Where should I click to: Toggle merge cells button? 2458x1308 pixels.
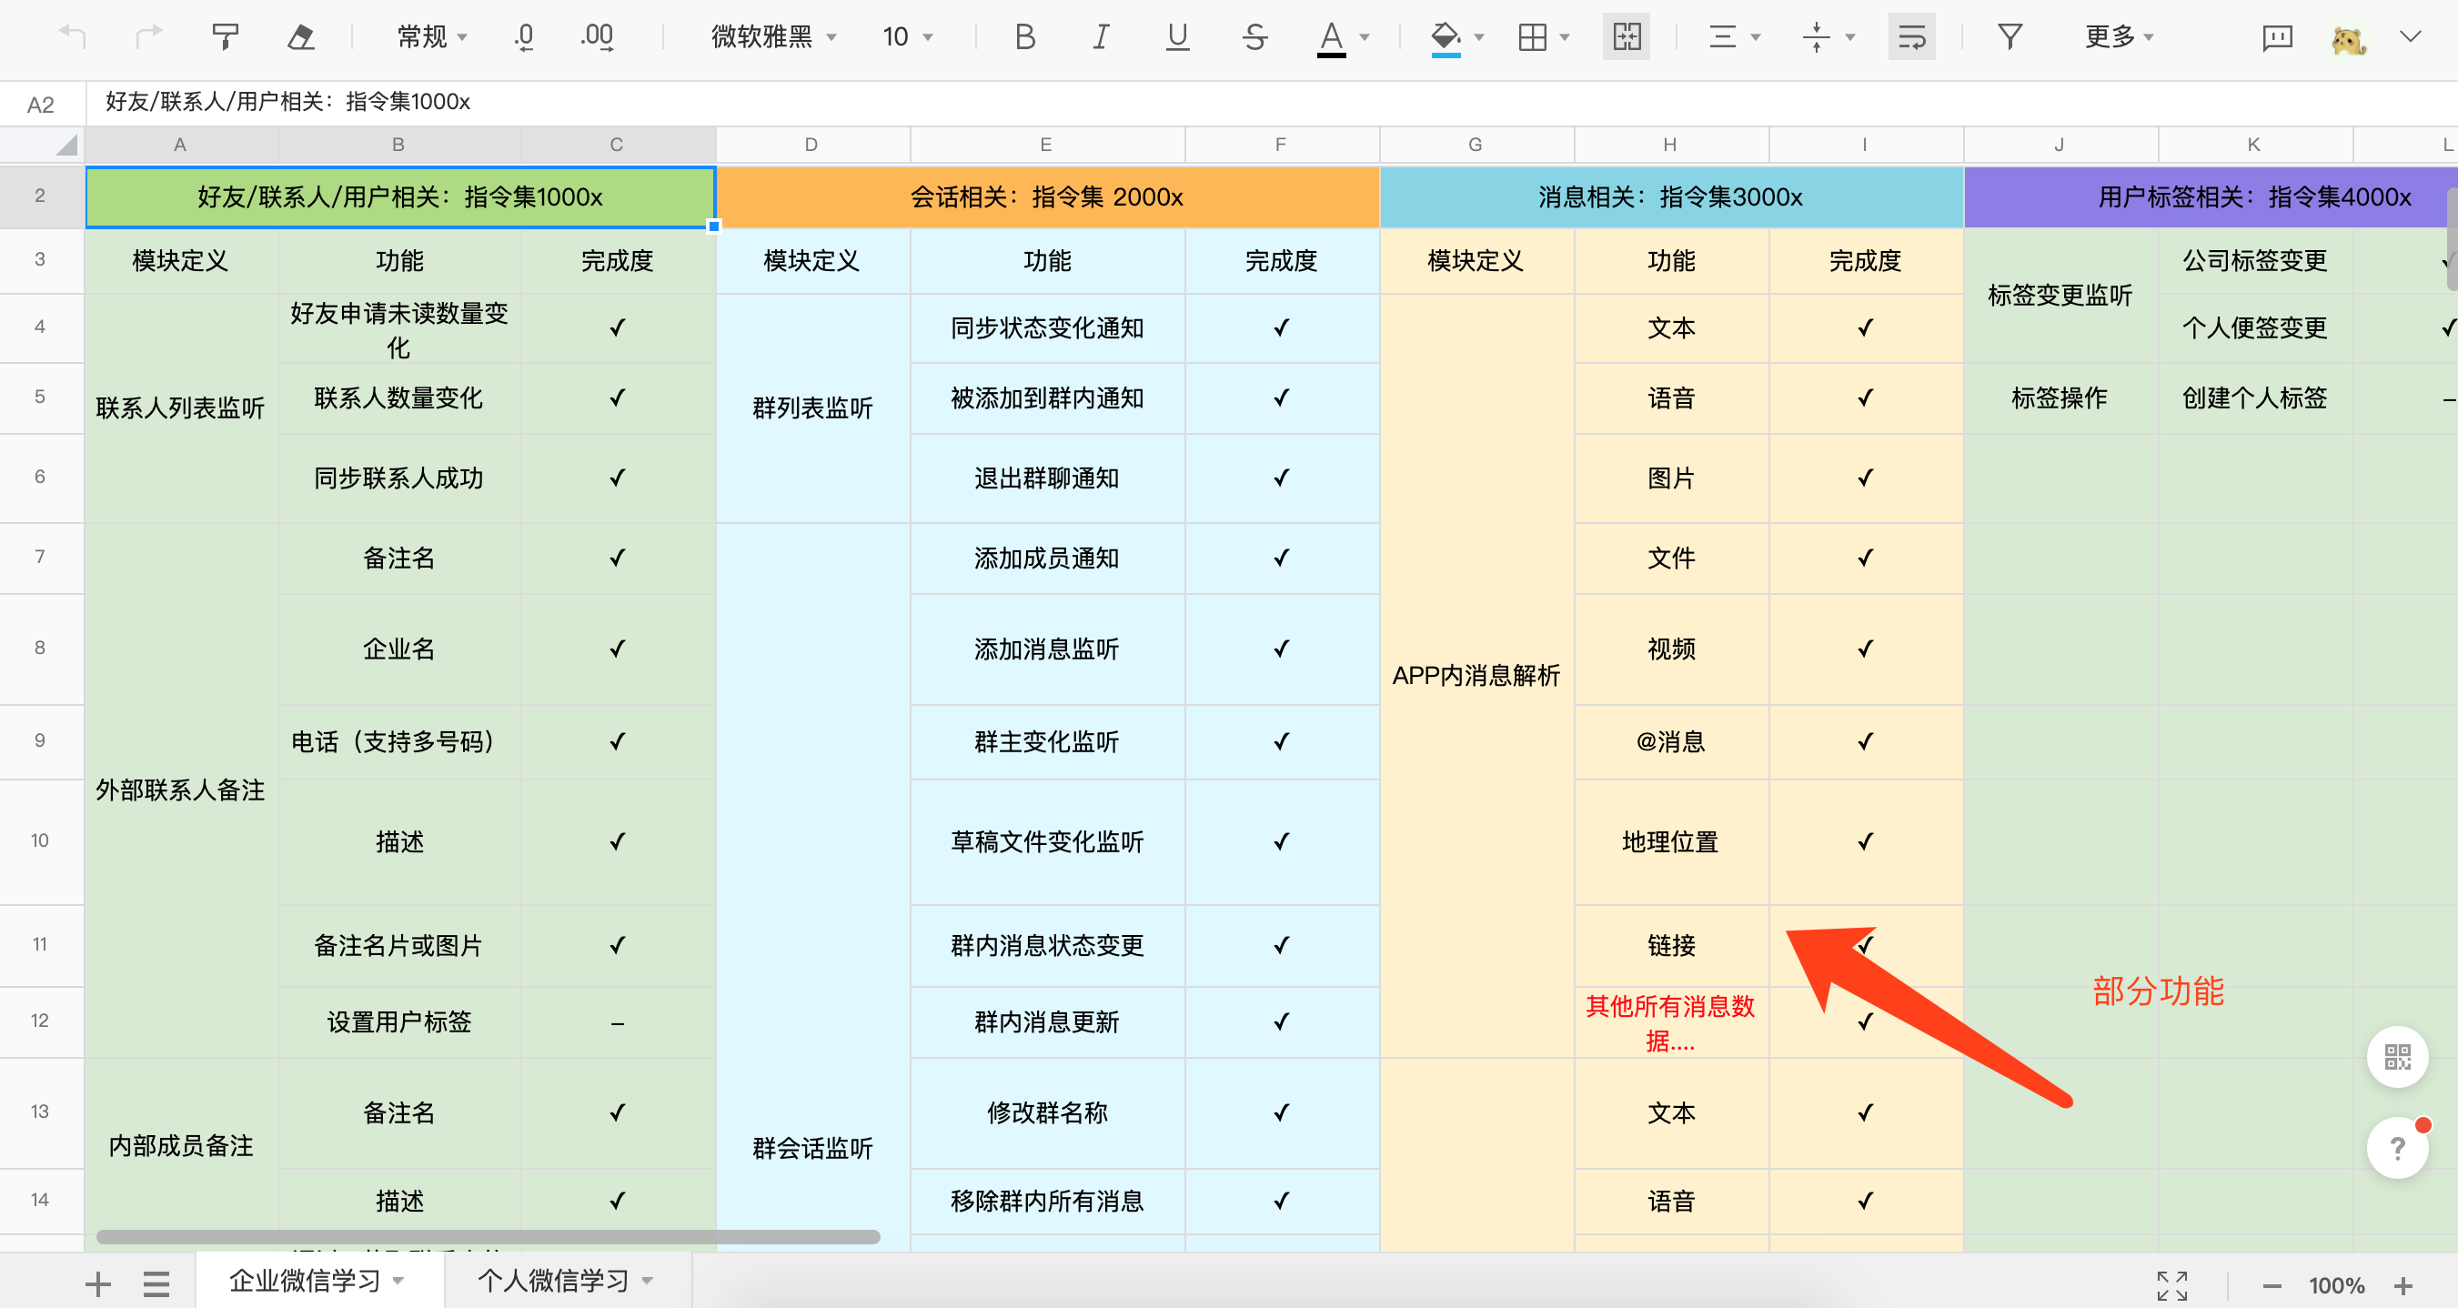1627,37
